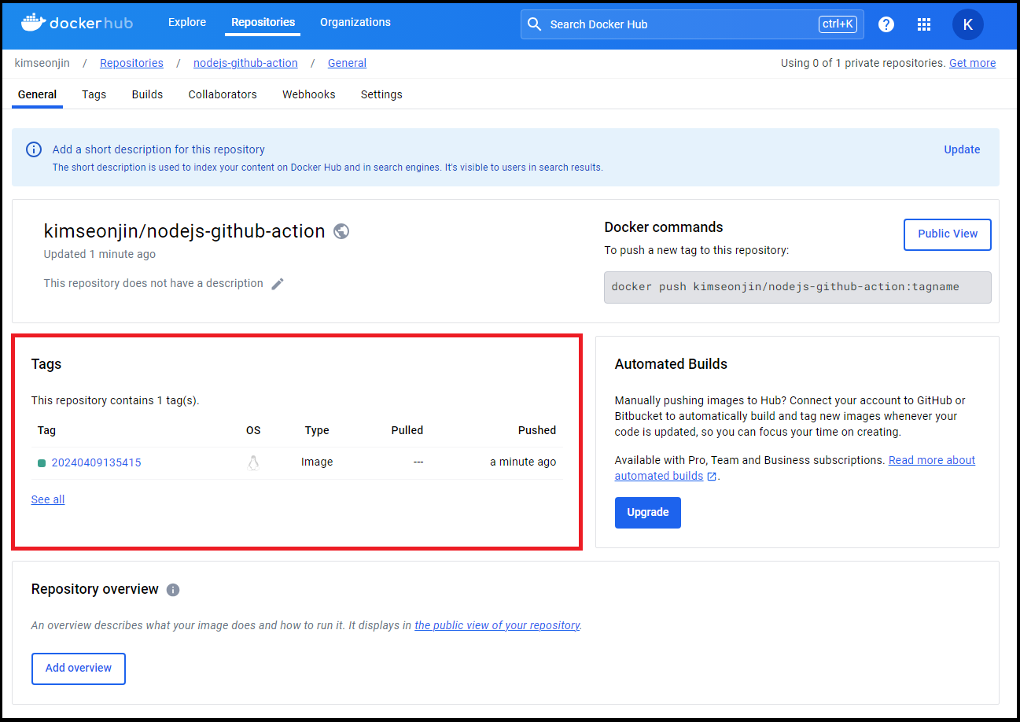Click the Linux penguin OS icon
Image resolution: width=1020 pixels, height=722 pixels.
(x=253, y=462)
